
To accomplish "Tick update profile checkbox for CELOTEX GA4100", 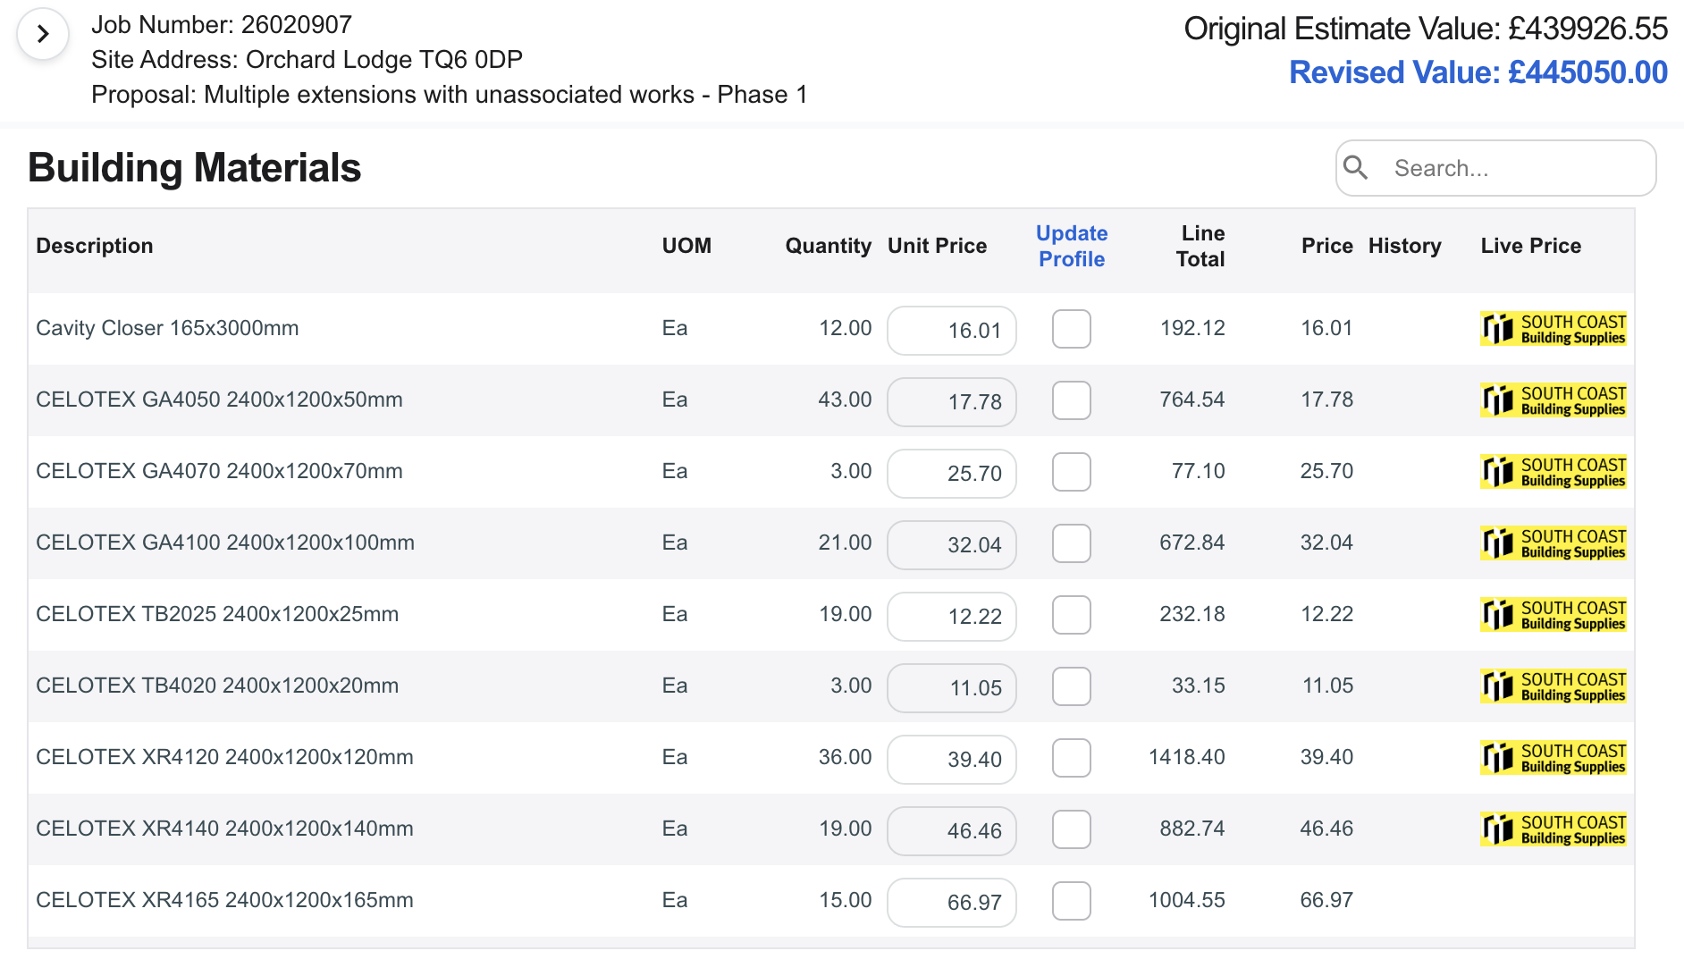I will [x=1072, y=543].
